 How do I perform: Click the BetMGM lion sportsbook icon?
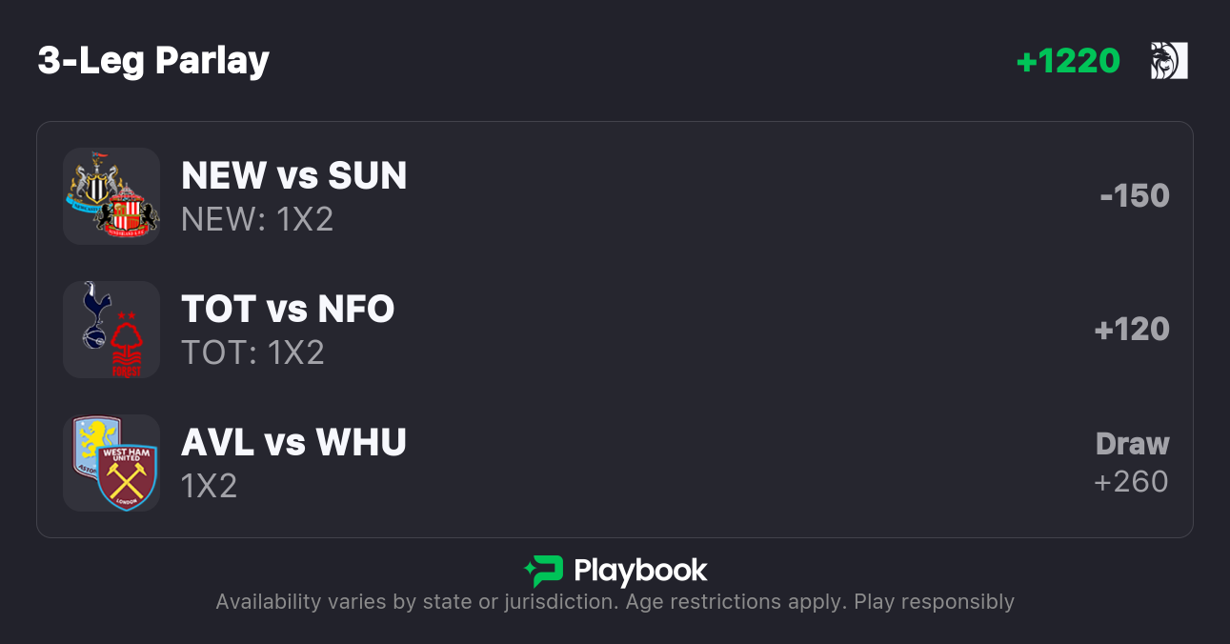[1168, 61]
